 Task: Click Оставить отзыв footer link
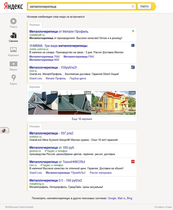[163, 207]
